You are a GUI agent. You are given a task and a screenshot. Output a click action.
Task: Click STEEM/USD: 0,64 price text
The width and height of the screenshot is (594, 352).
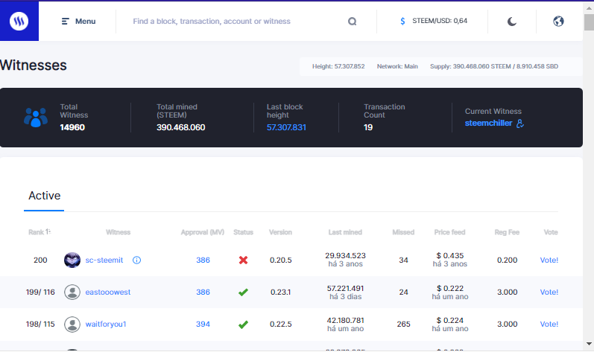pos(440,21)
